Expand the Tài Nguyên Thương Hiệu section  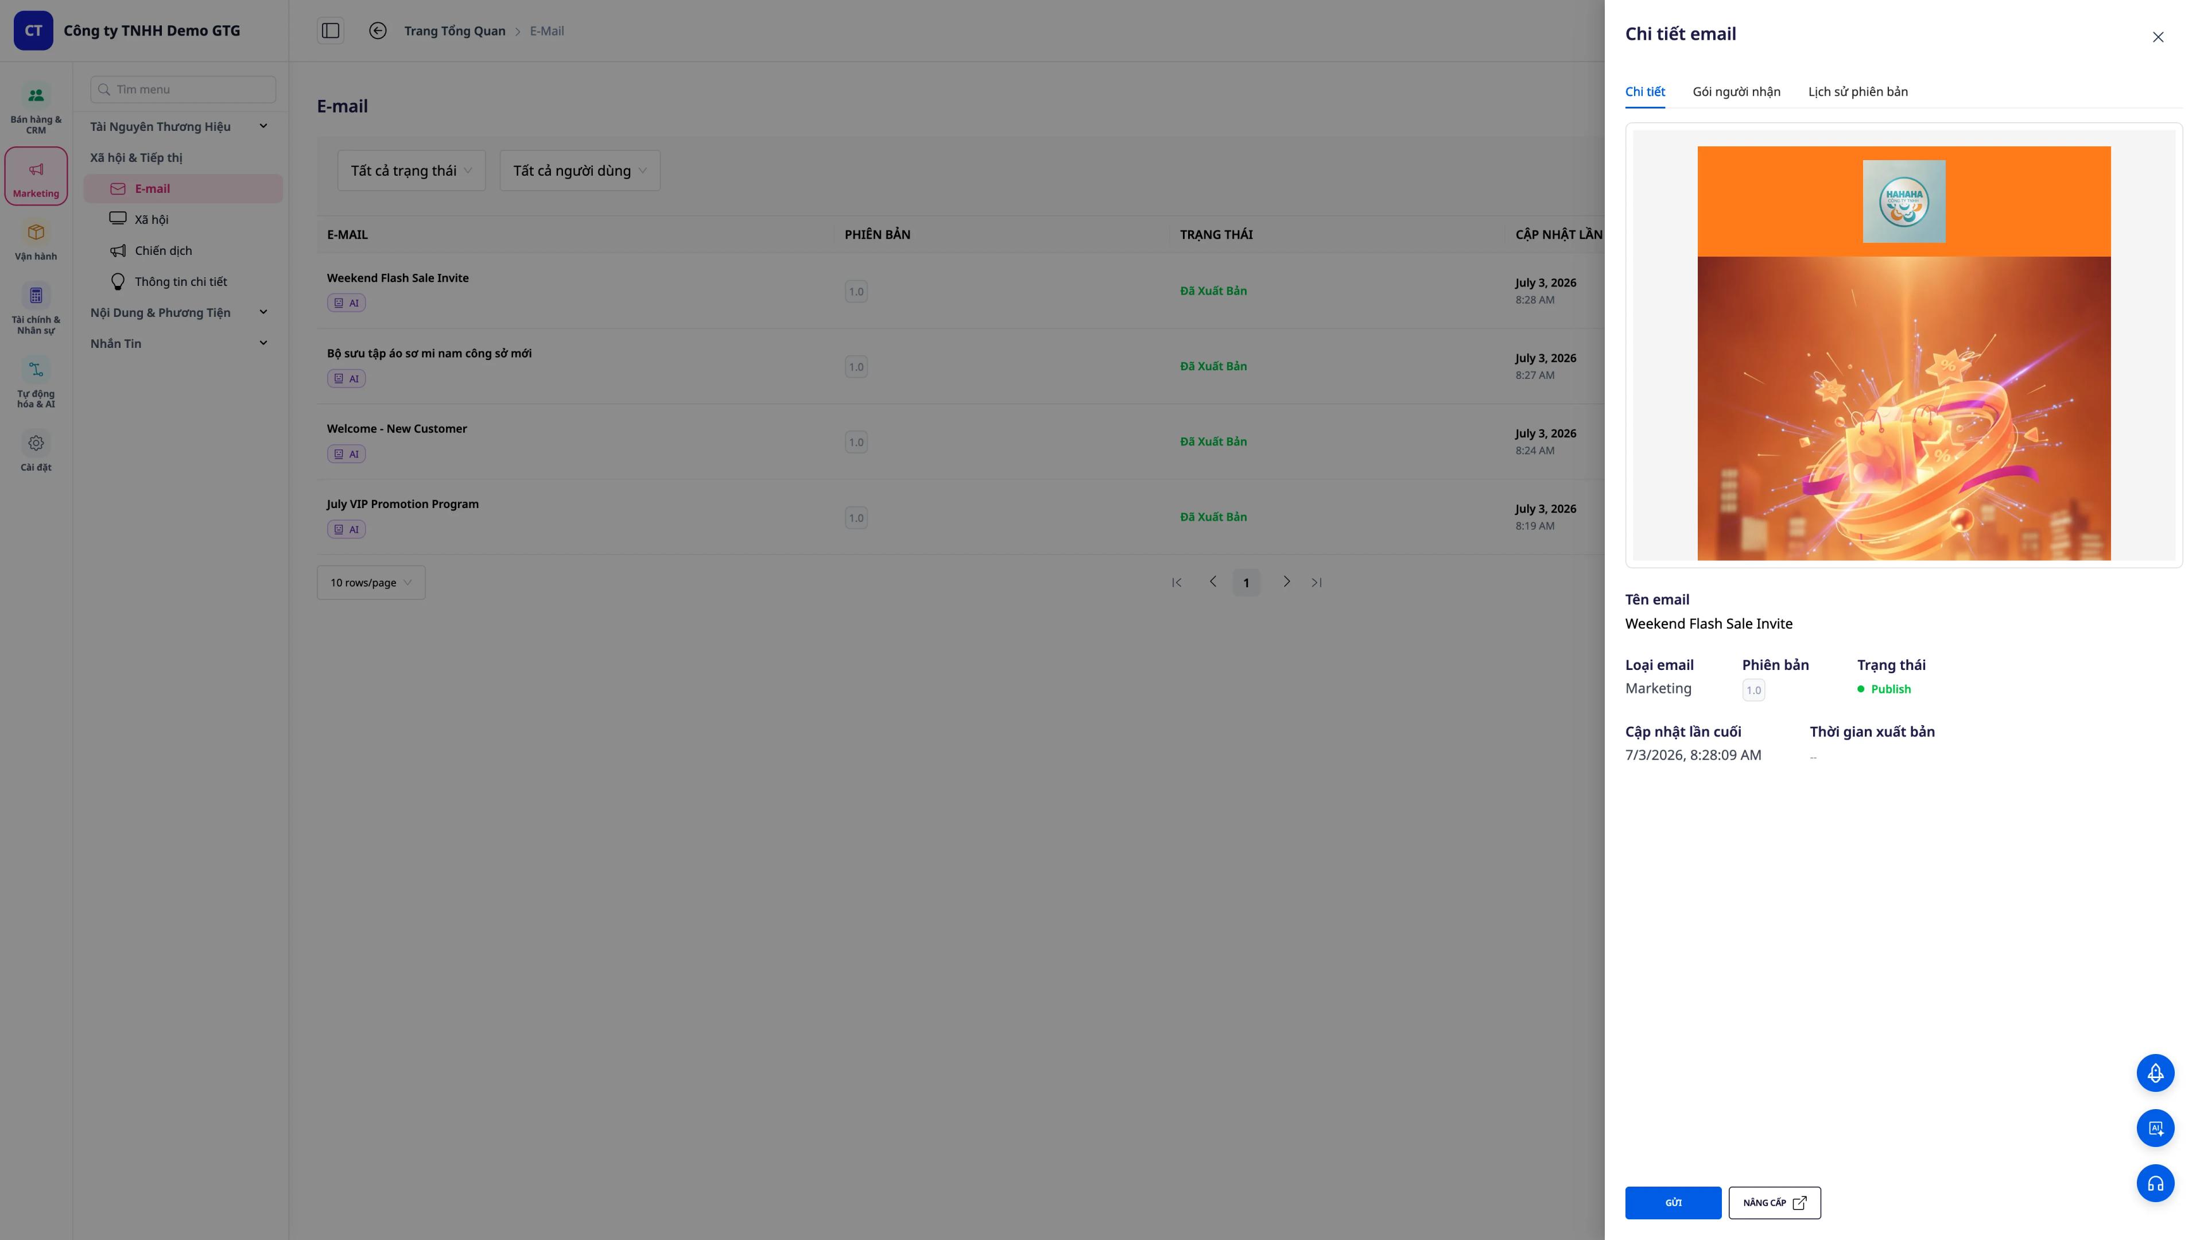tap(180, 127)
